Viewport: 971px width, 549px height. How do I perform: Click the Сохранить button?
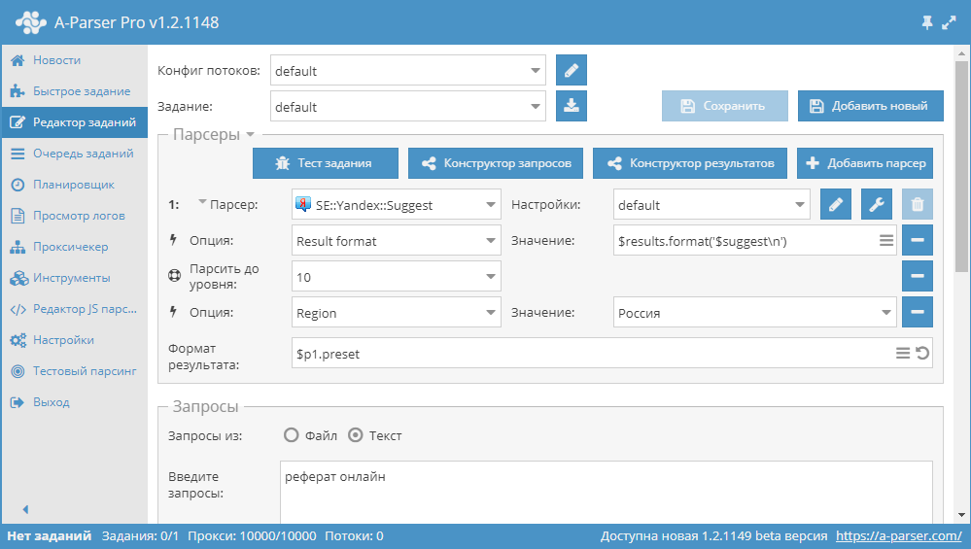point(724,106)
